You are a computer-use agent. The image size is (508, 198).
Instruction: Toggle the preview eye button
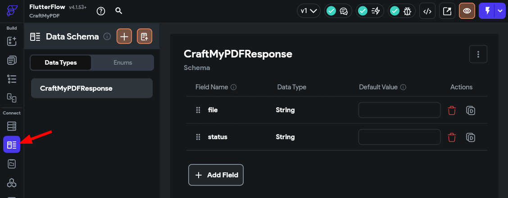(467, 11)
